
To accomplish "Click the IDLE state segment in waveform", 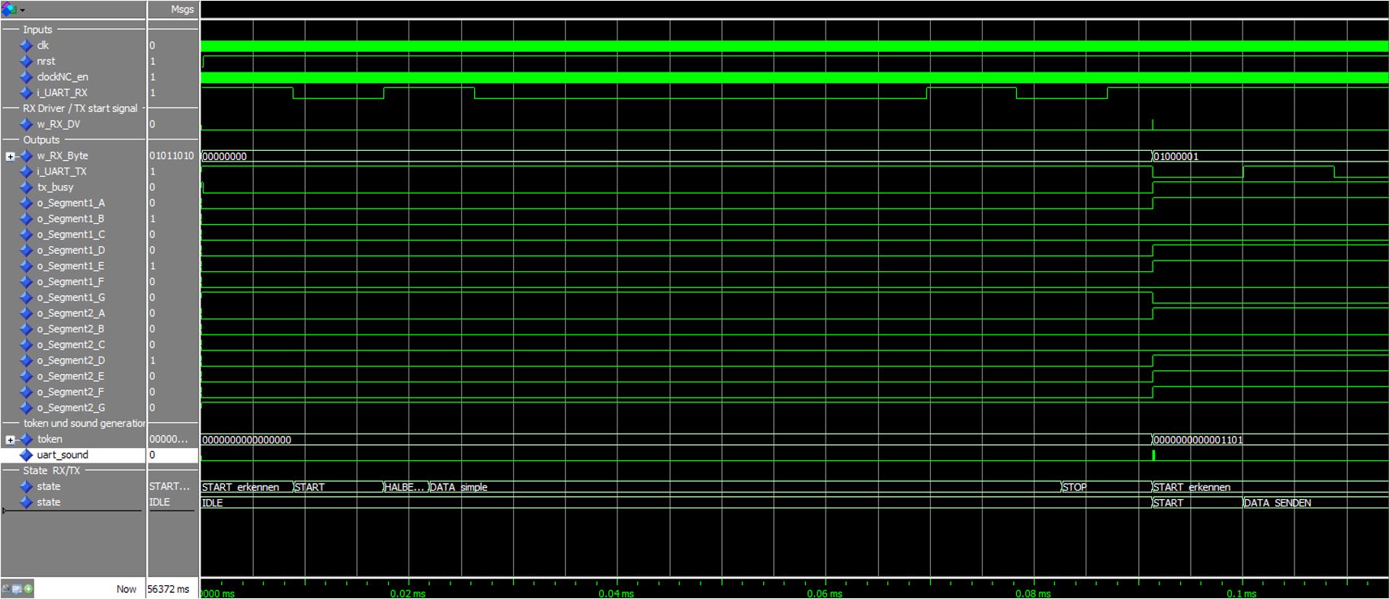I will [213, 503].
